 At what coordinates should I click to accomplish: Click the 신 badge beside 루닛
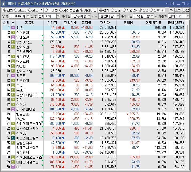(x=13, y=85)
